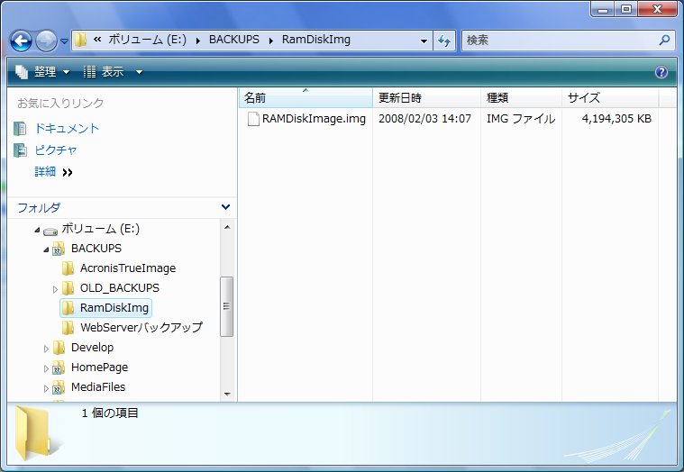Sort by サイズ column header
684x472 pixels.
[x=610, y=97]
